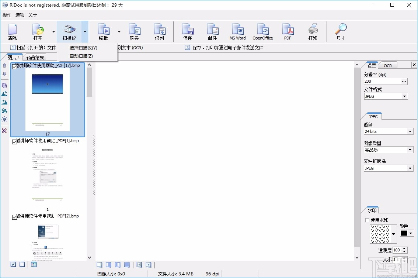Click the rotate-right triangle icon in the sidebar
Image resolution: width=418 pixels, height=278 pixels.
(x=4, y=102)
